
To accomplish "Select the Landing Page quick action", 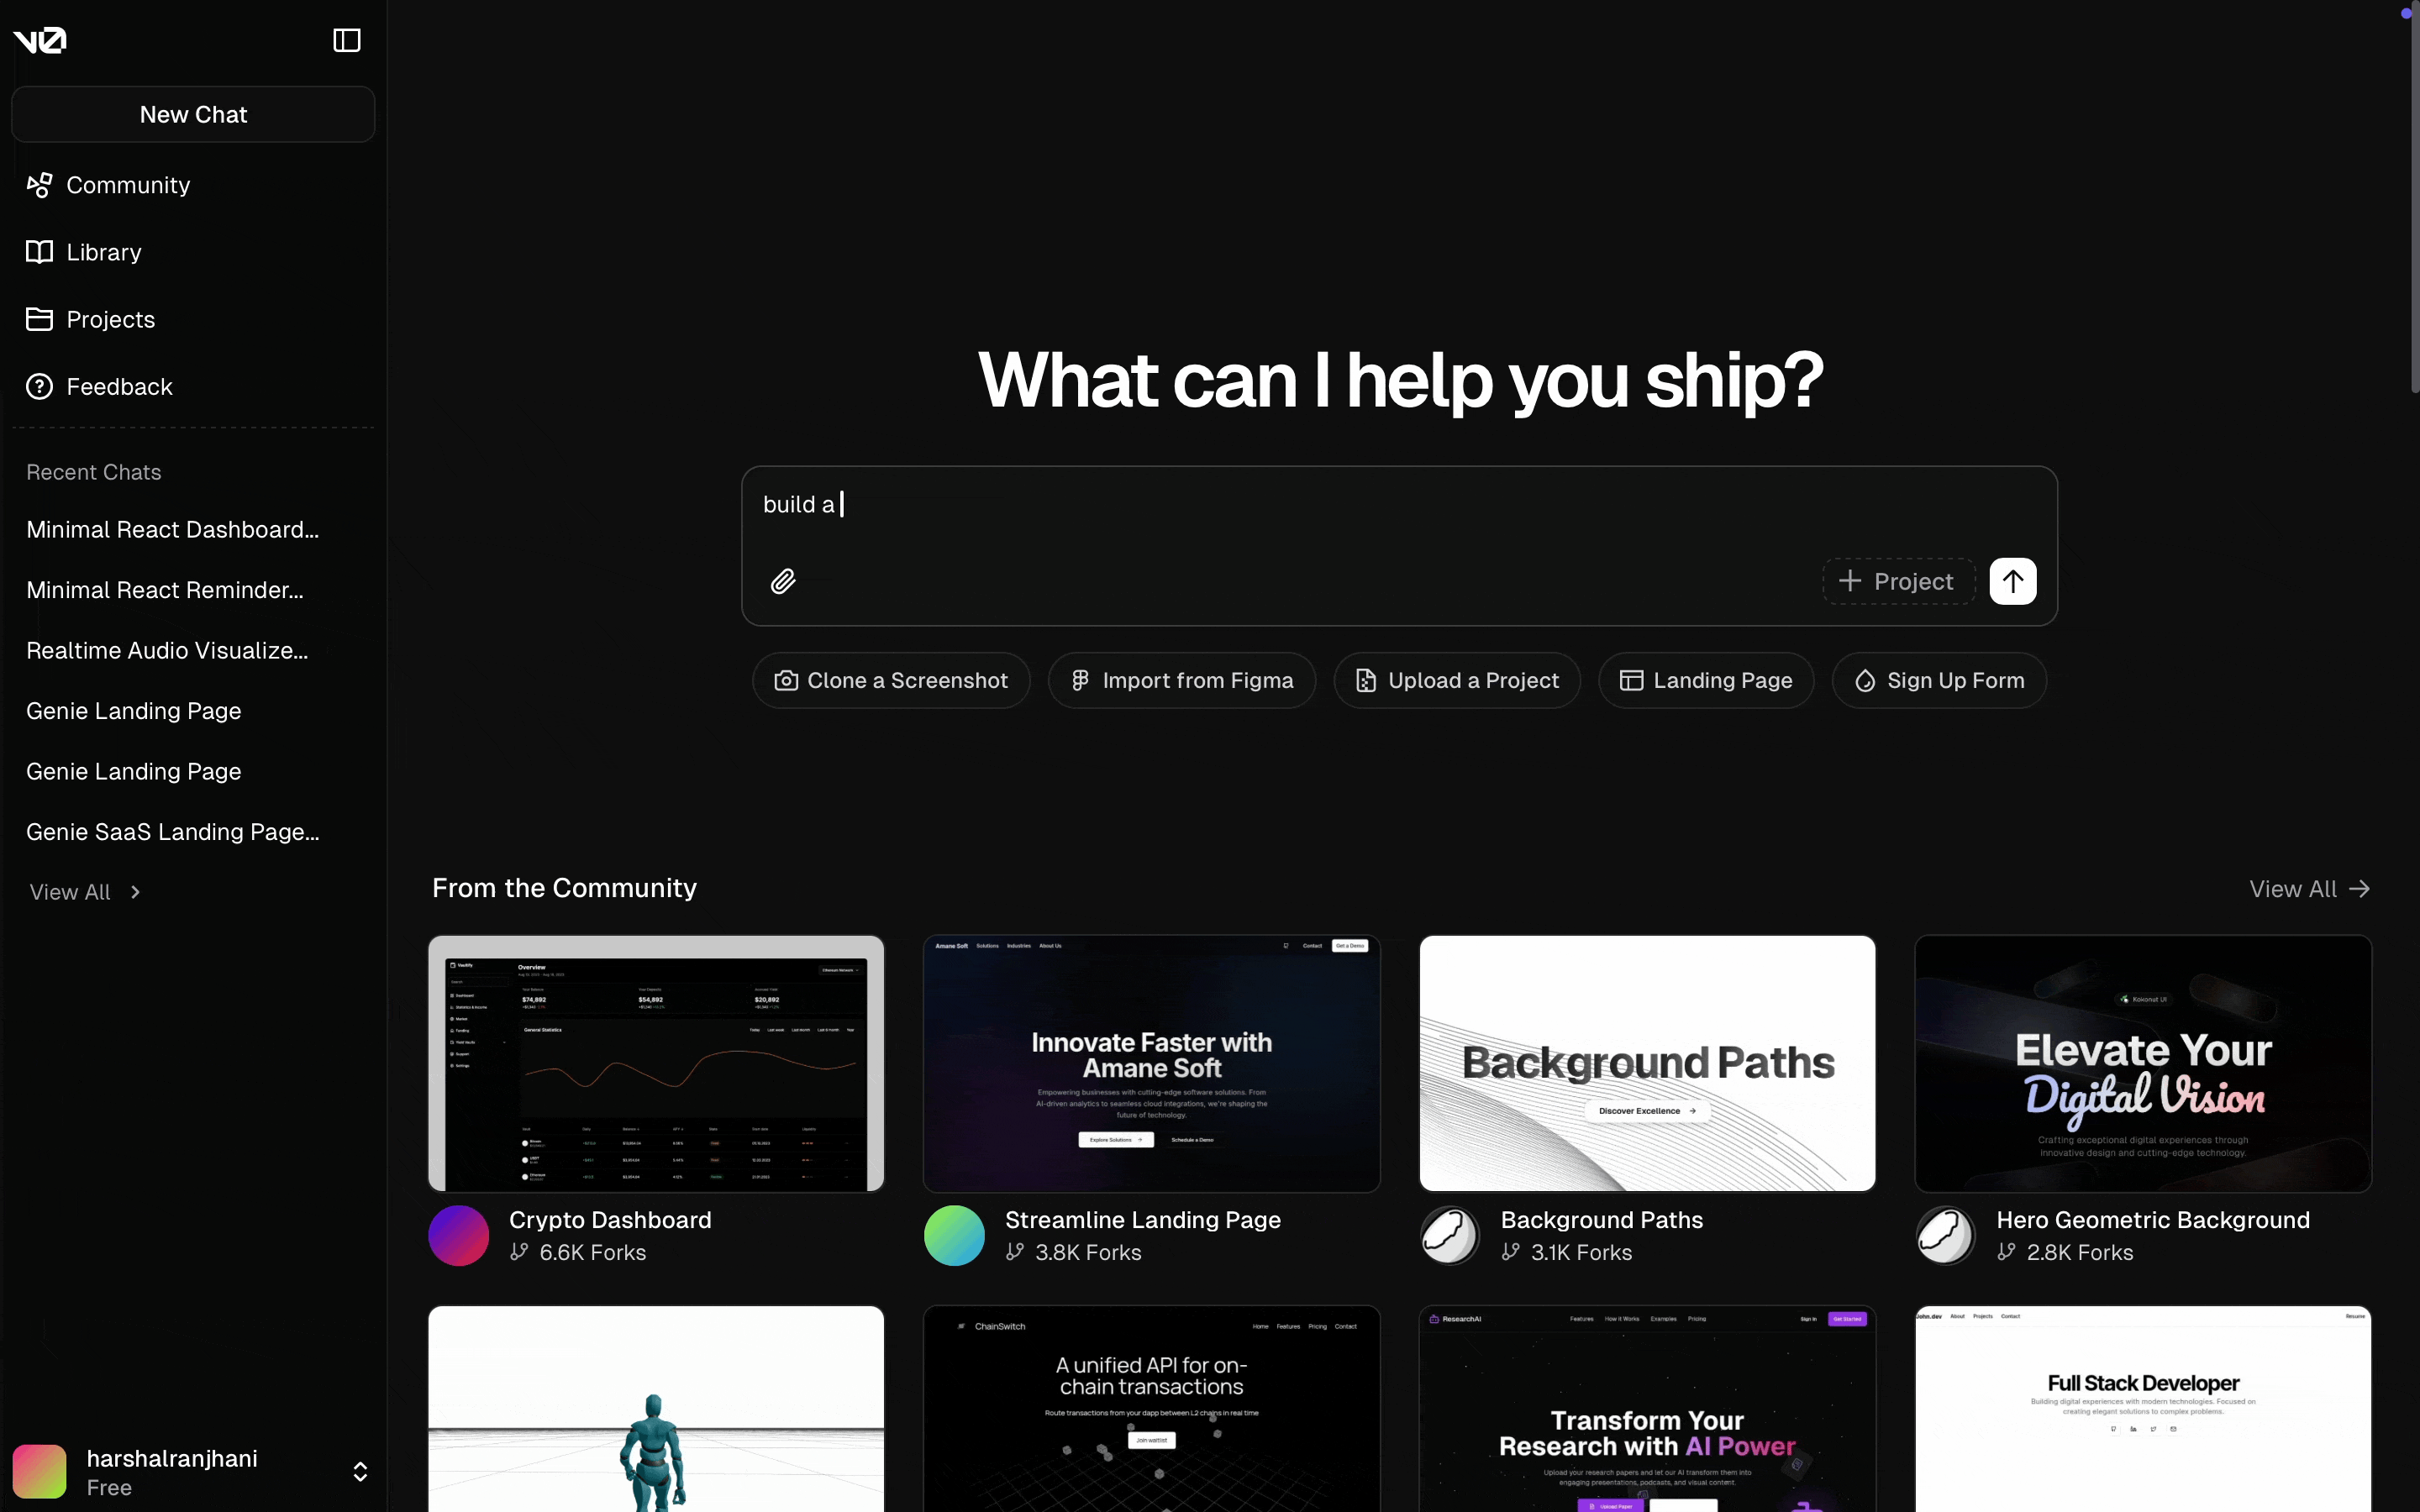I will click(1706, 680).
